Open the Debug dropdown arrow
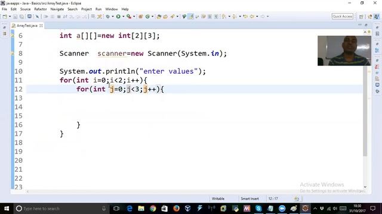The image size is (382, 214). (x=113, y=17)
